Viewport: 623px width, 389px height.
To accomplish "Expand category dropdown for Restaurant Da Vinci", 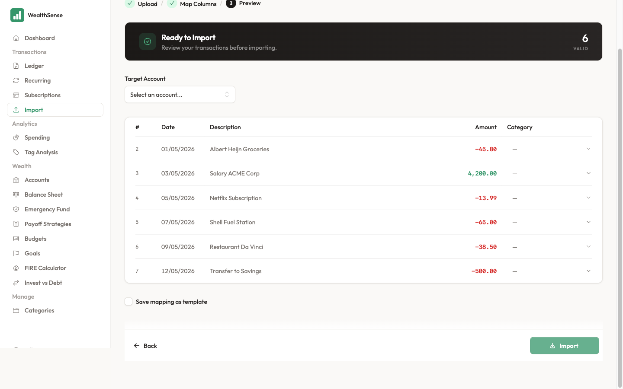I will [588, 247].
